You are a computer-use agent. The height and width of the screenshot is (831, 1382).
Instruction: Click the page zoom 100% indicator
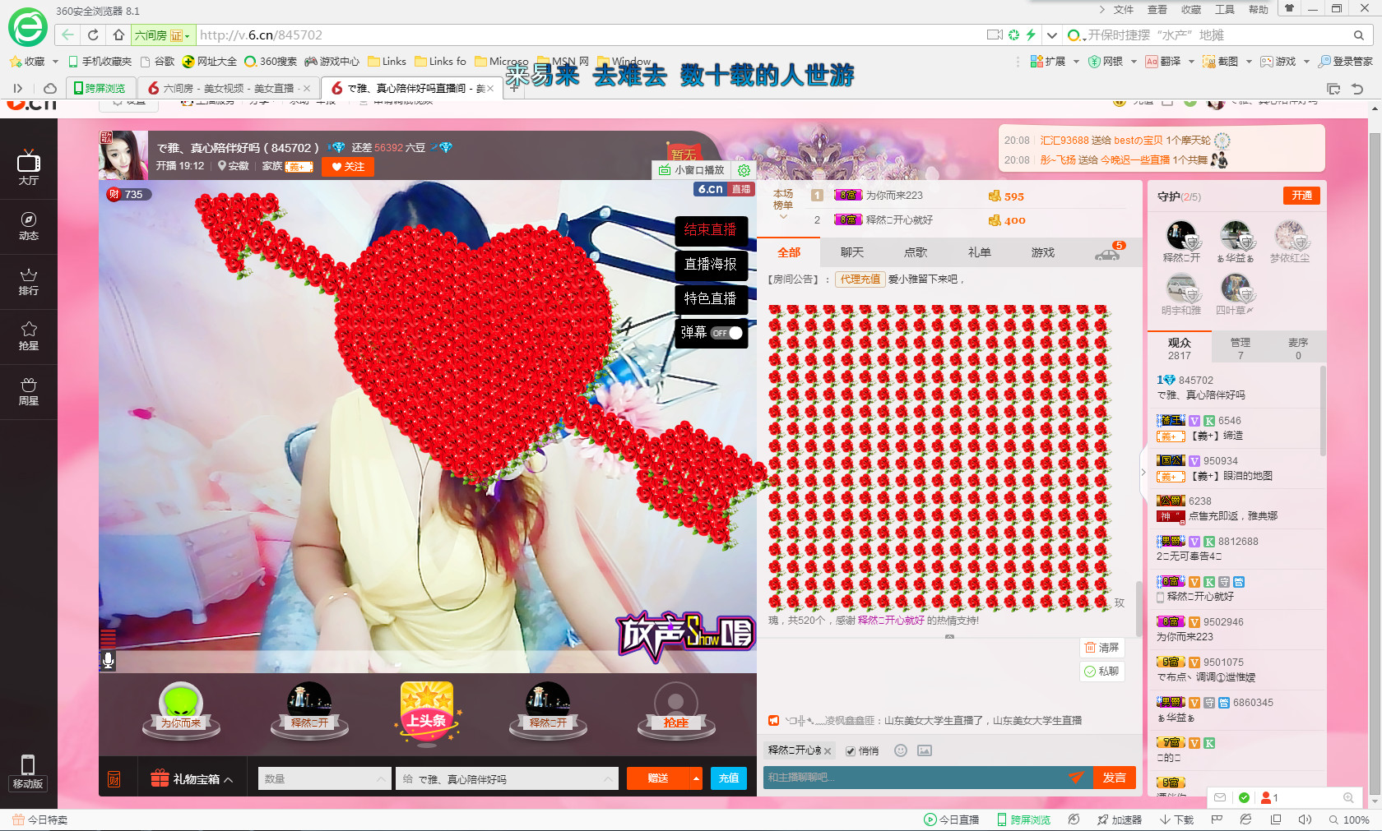coord(1349,819)
